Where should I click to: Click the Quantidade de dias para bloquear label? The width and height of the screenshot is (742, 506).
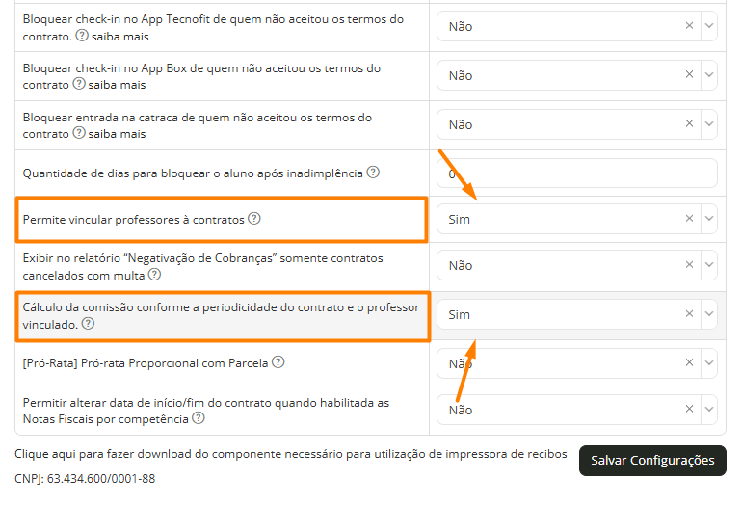(x=193, y=173)
